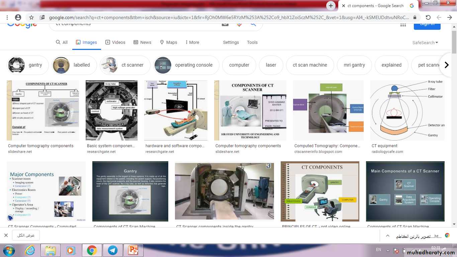Expand the downloaded file options chevron
Image resolution: width=457 pixels, height=257 pixels.
coord(388,236)
